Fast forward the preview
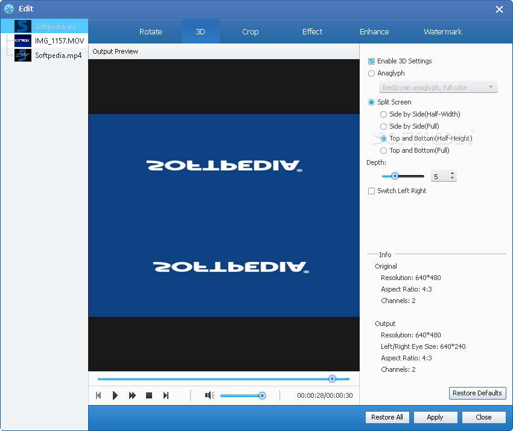This screenshot has height=431, width=513. click(132, 395)
